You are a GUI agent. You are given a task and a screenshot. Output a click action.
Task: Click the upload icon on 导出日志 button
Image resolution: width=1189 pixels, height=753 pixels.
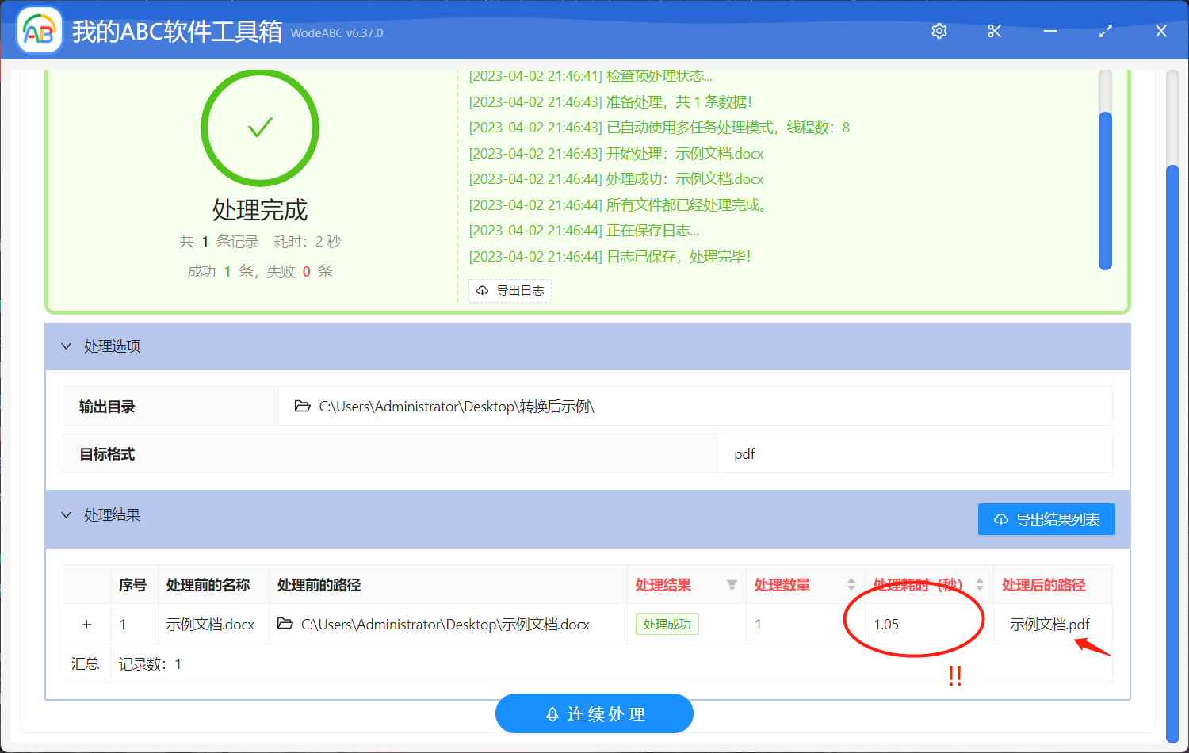pyautogui.click(x=483, y=291)
